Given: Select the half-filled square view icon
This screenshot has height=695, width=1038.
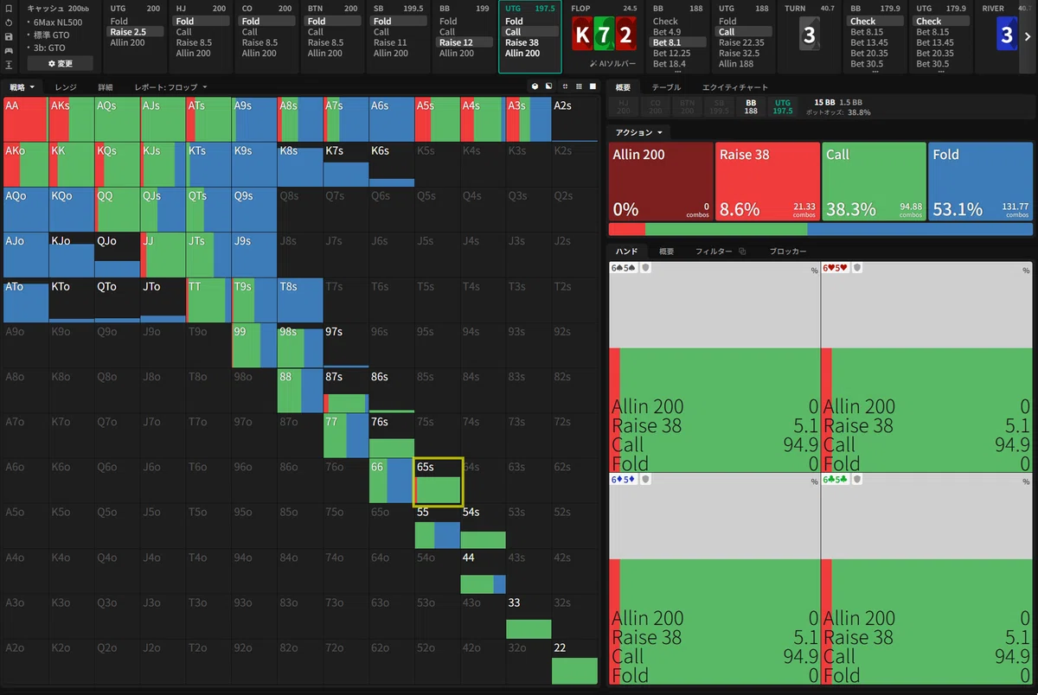Looking at the screenshot, I should point(548,86).
